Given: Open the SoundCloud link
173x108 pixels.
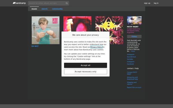Looking at the screenshot, I should click(131, 57).
